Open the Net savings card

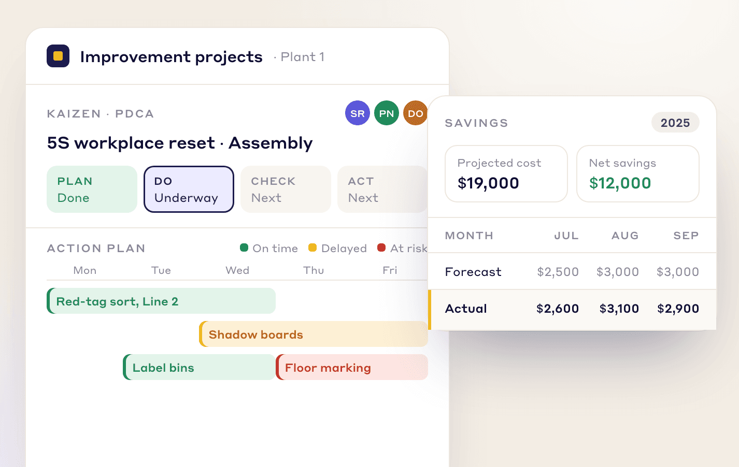[638, 173]
